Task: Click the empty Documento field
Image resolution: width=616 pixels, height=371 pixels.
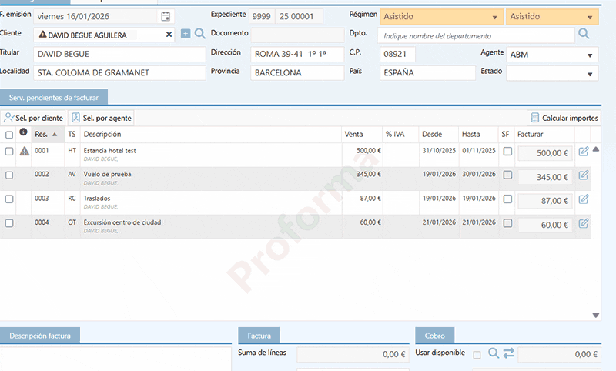Action: click(297, 35)
